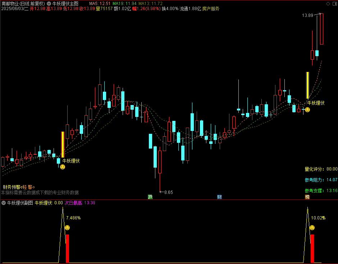The width and height of the screenshot is (338, 264).
Task: Click the turnover rate 换4.00%
Action: [170, 9]
